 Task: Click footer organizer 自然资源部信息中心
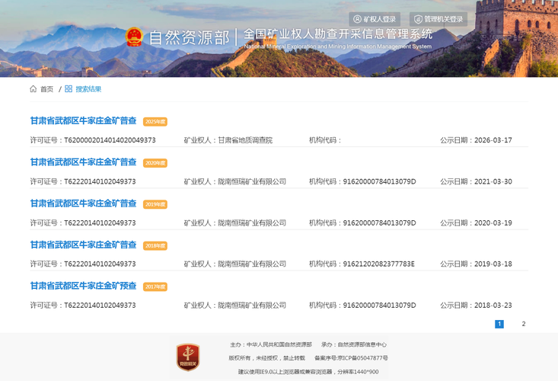[362, 344]
